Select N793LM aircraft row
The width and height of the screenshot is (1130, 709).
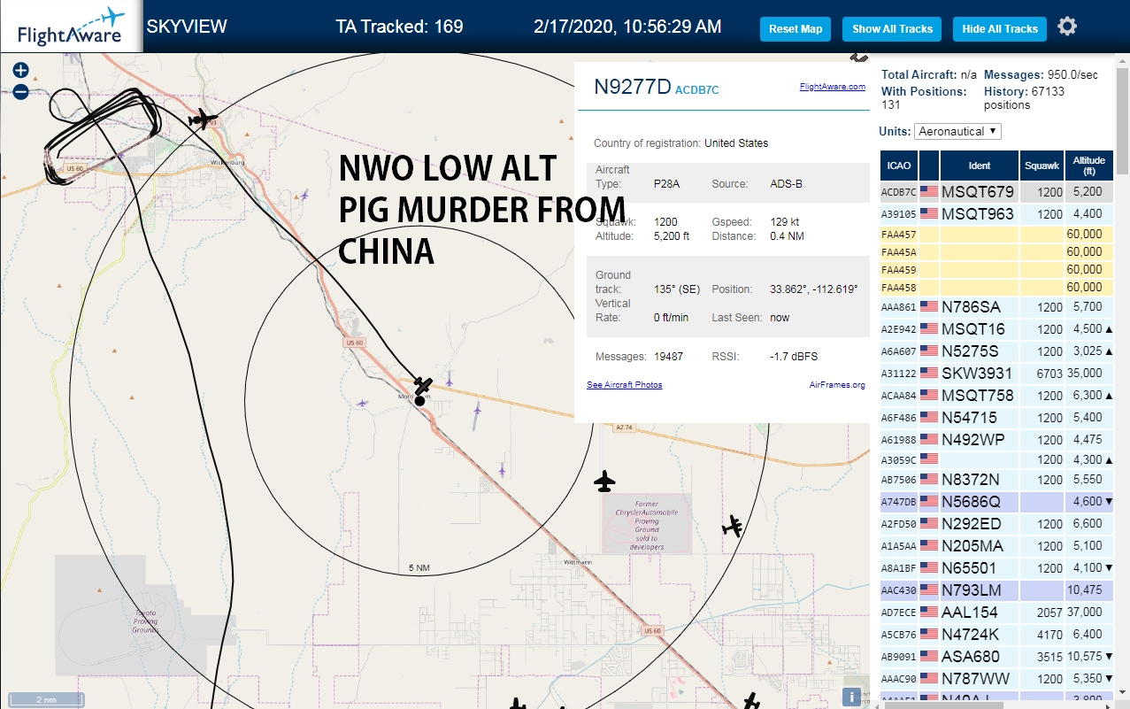point(997,590)
